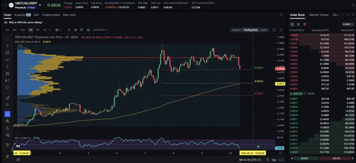Toggle lock all drawing tools
Image resolution: width=356 pixels, height=163 pixels.
(x=7, y=128)
